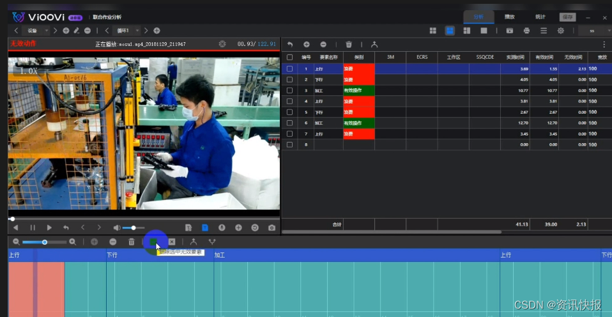Select the single-pane layout icon
612x317 pixels.
coord(484,31)
